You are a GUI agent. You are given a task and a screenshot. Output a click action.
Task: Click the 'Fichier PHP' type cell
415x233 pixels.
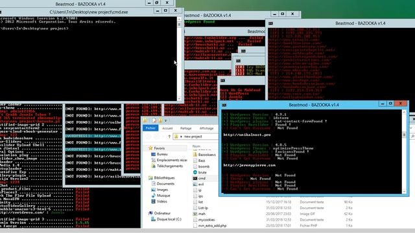click(309, 226)
